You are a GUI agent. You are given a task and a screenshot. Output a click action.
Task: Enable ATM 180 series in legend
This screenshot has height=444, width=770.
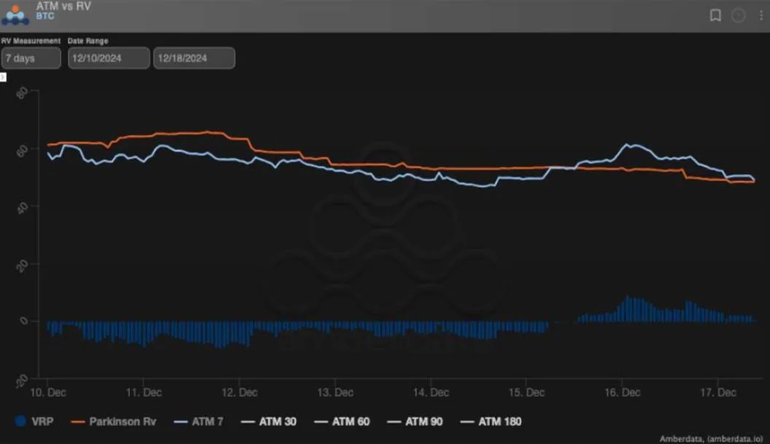pyautogui.click(x=491, y=421)
